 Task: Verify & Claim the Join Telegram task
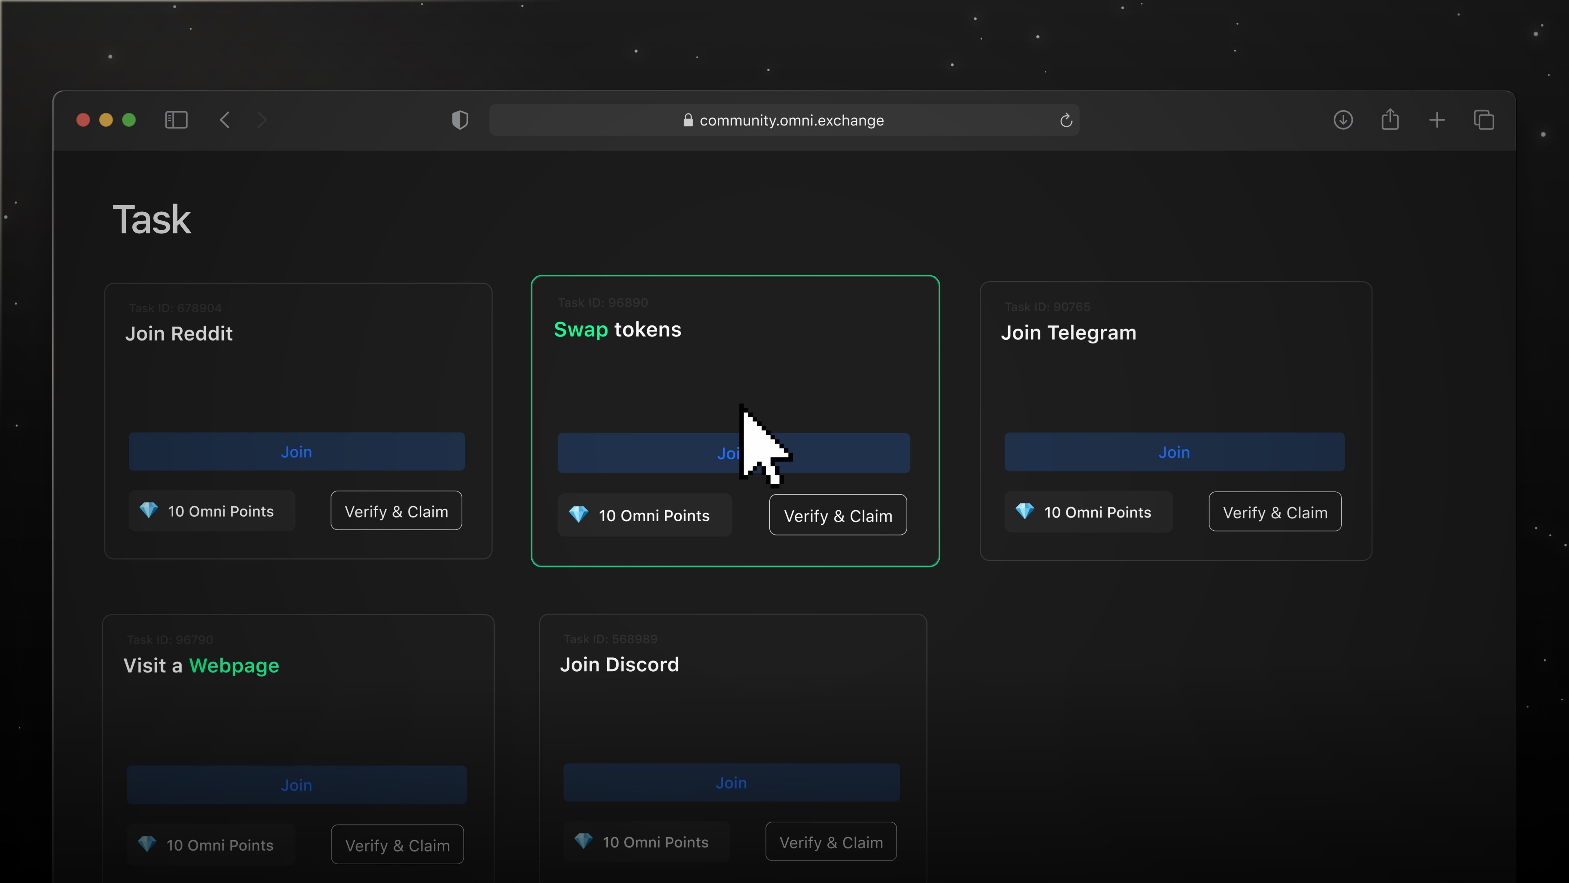(x=1275, y=512)
